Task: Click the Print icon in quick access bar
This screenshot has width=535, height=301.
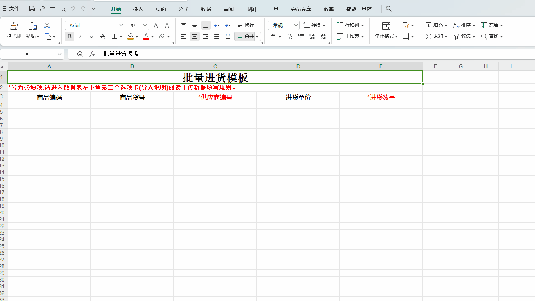Action: [x=53, y=9]
